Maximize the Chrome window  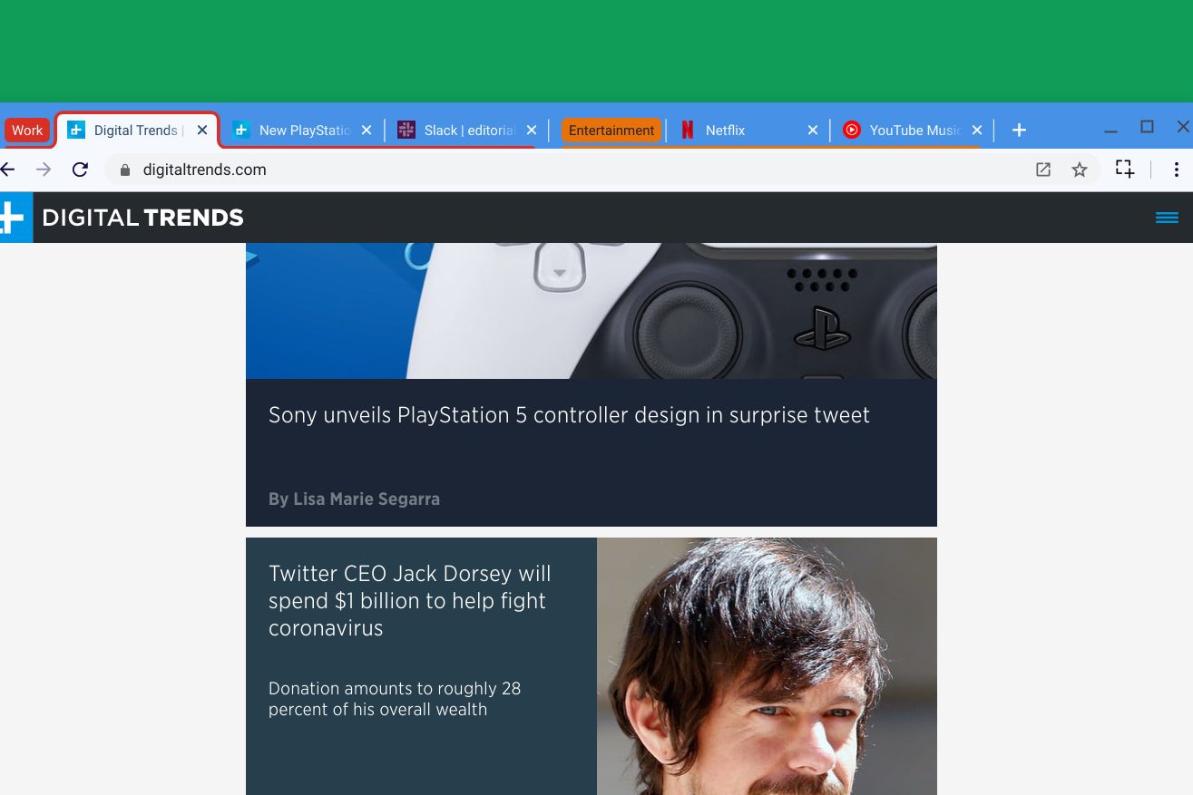pyautogui.click(x=1147, y=127)
